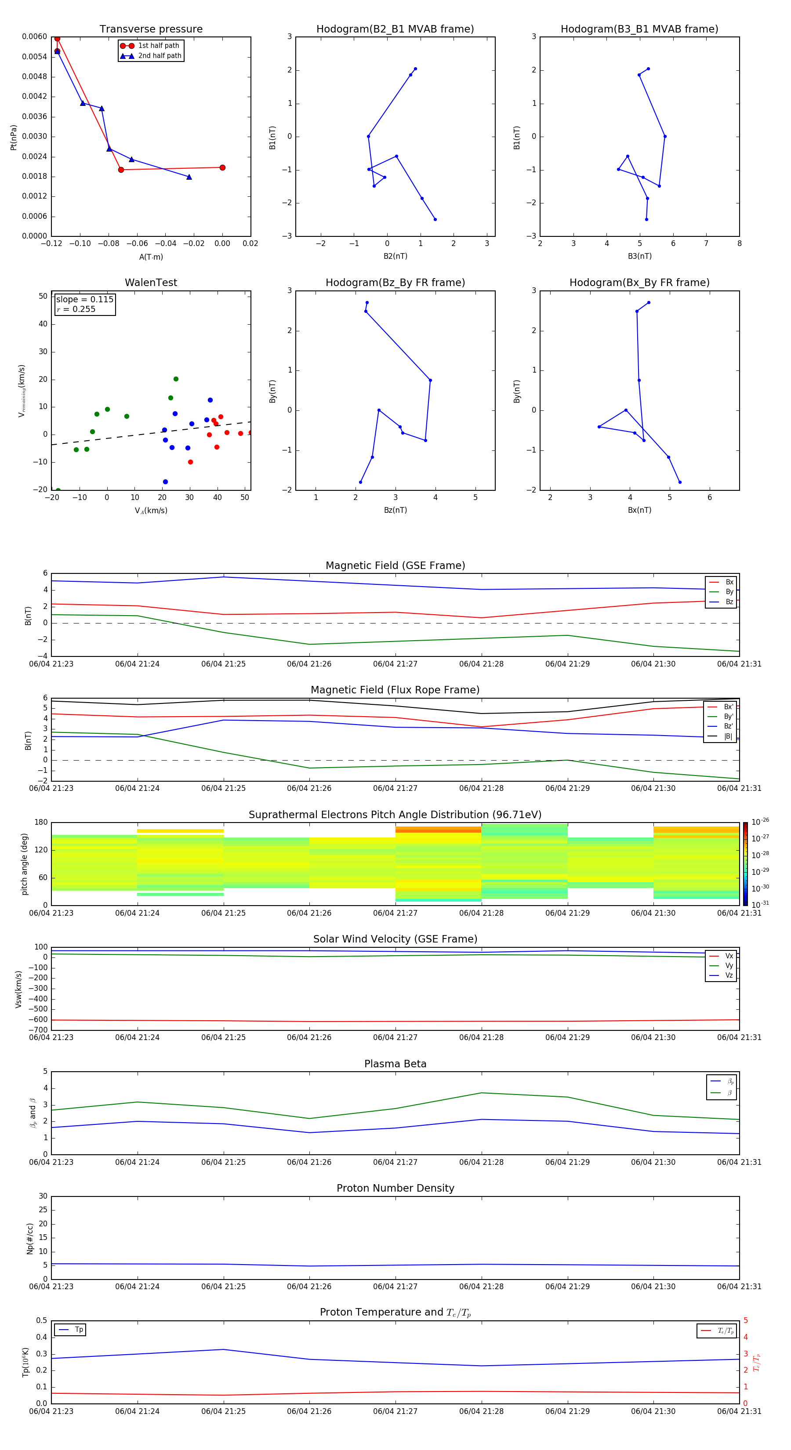
Task: Click the 'pitch angle (deg)' y-axis label
Action: click(x=24, y=864)
